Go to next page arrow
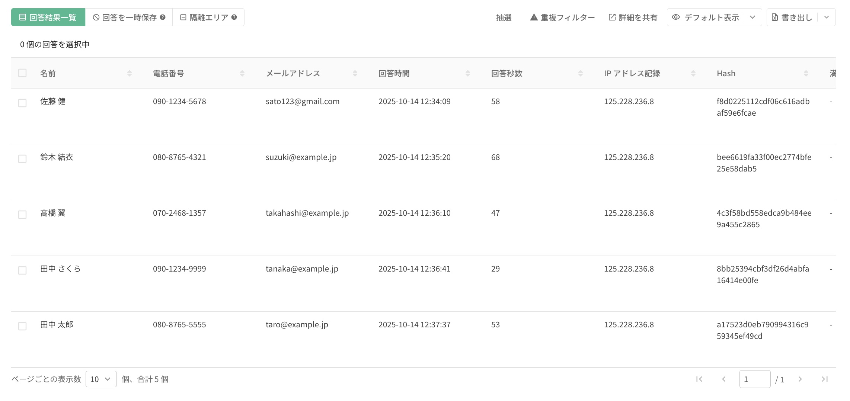This screenshot has width=850, height=401. tap(800, 379)
